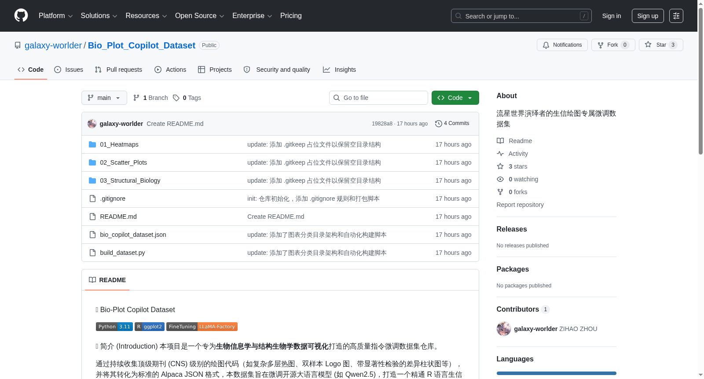The image size is (704, 379).
Task: Open the 01_Heatmaps folder
Action: coord(119,144)
